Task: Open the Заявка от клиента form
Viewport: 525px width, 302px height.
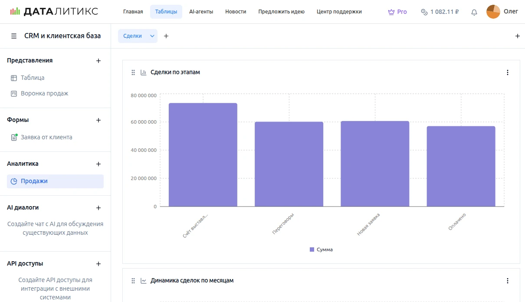Action: (x=46, y=137)
